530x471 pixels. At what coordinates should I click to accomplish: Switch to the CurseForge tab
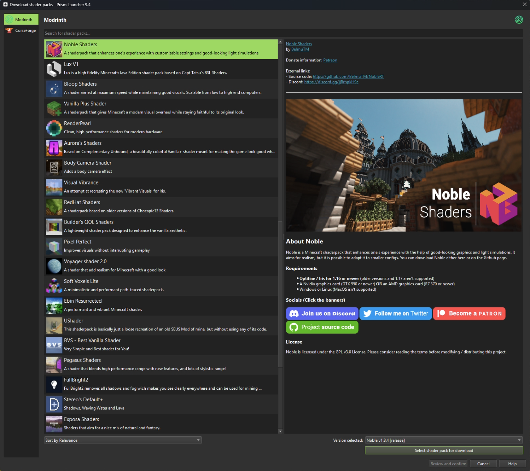(21, 30)
